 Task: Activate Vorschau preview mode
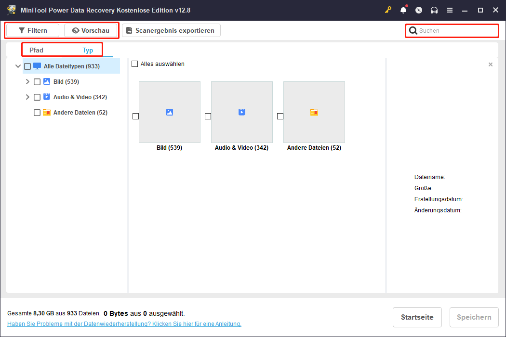(91, 30)
